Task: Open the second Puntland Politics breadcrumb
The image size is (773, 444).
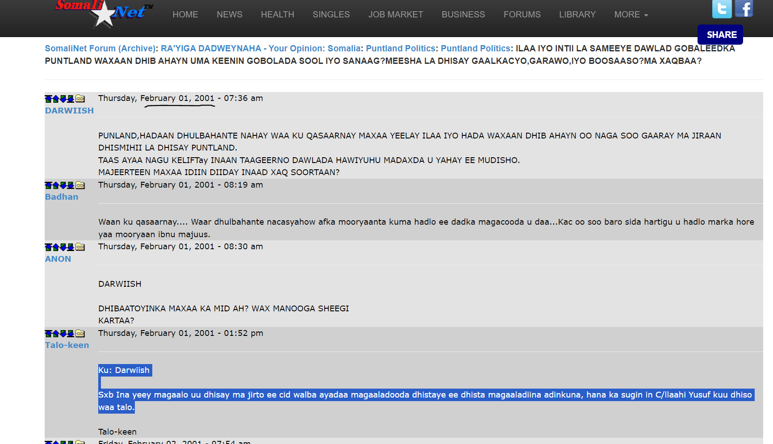Action: [x=476, y=49]
